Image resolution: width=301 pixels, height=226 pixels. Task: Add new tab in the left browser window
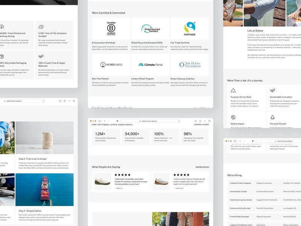(x=69, y=101)
